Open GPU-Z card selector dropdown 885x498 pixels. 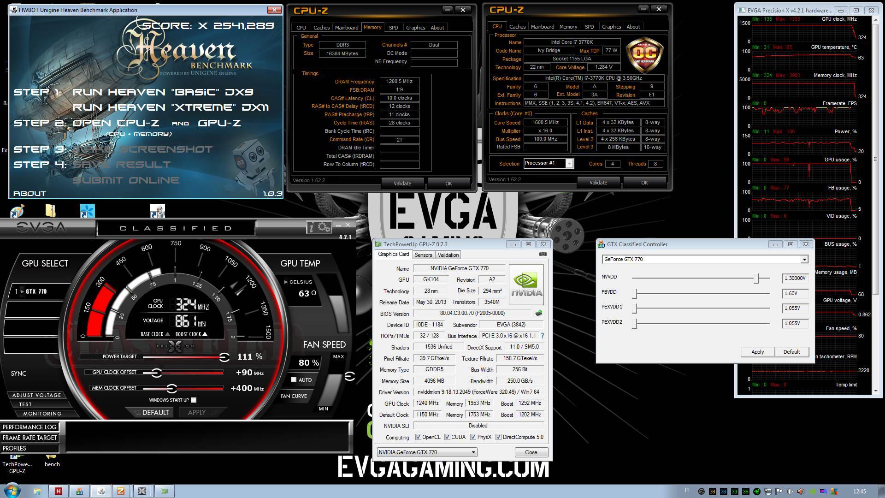click(x=427, y=452)
